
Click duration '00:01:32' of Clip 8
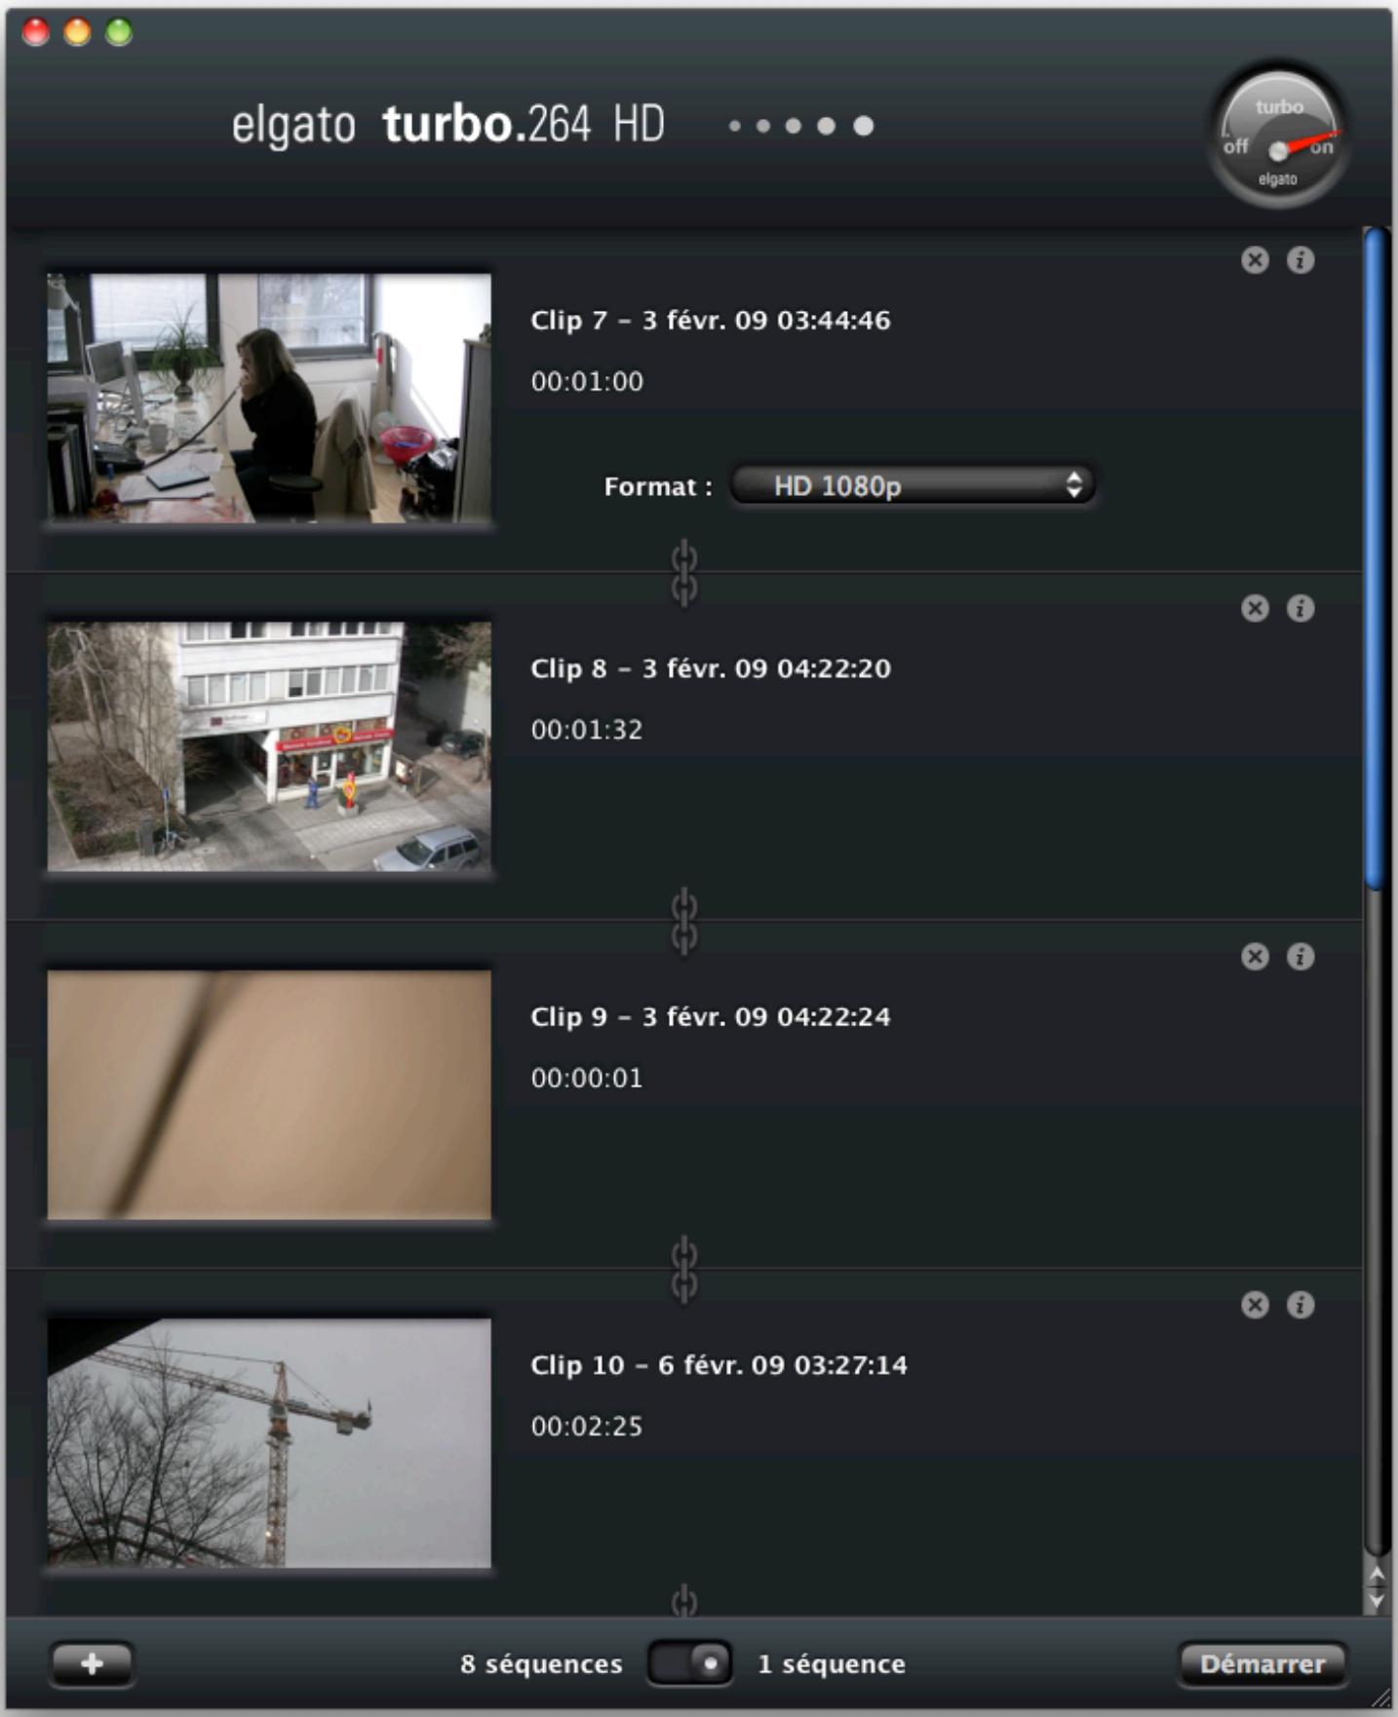click(587, 730)
